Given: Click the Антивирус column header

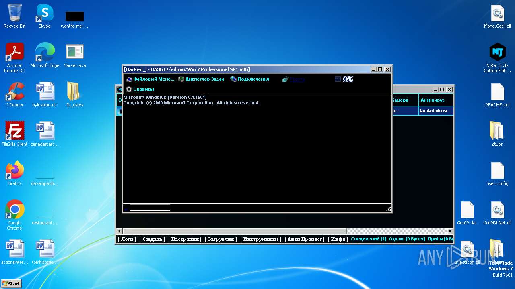Looking at the screenshot, I should pos(436,100).
